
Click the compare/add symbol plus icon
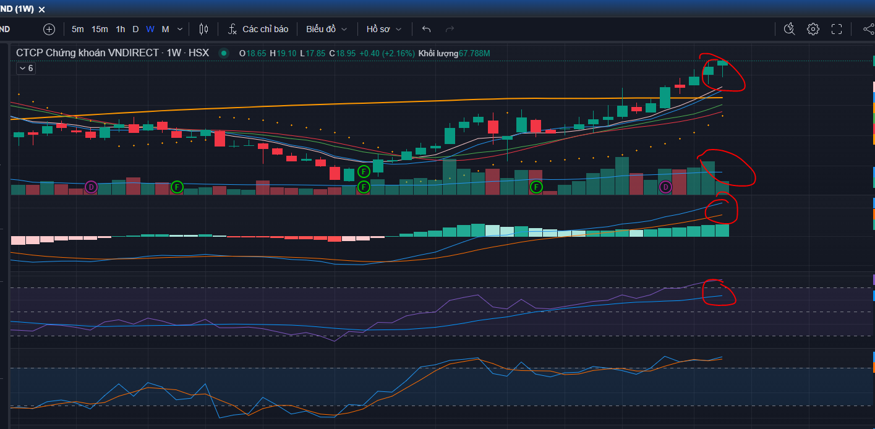point(49,29)
